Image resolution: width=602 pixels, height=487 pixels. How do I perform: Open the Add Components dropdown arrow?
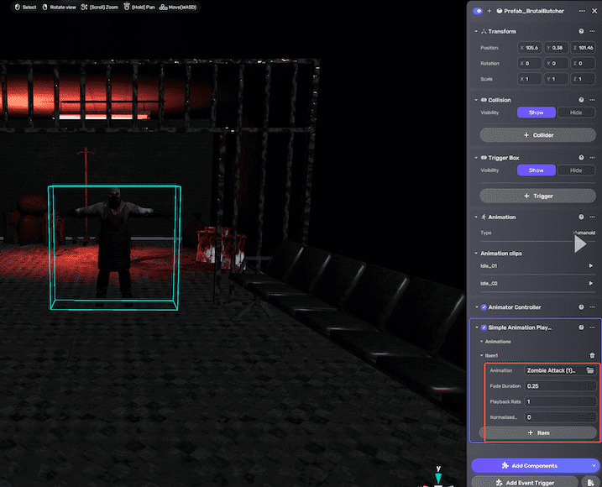[x=594, y=464]
